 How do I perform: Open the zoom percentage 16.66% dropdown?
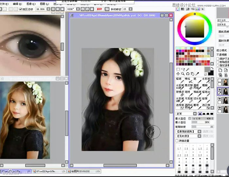coord(48,9)
